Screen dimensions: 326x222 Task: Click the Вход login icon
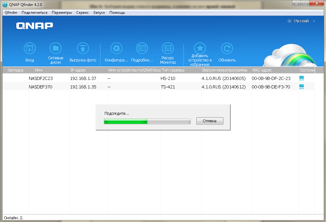pyautogui.click(x=30, y=48)
